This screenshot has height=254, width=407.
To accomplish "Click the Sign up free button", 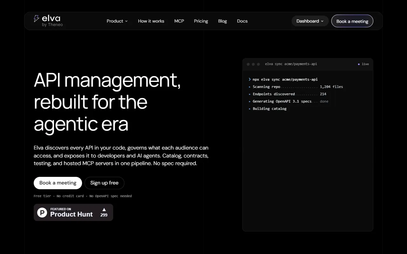I will tap(104, 183).
